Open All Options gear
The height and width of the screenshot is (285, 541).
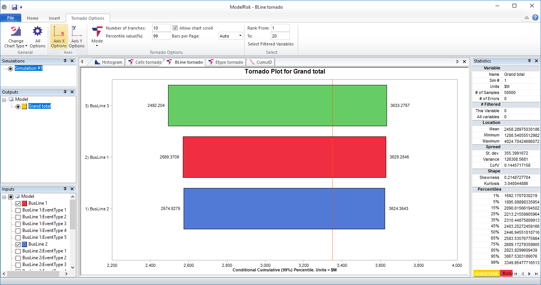[x=38, y=37]
